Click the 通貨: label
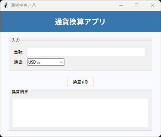161x137 pixels. click(x=19, y=62)
